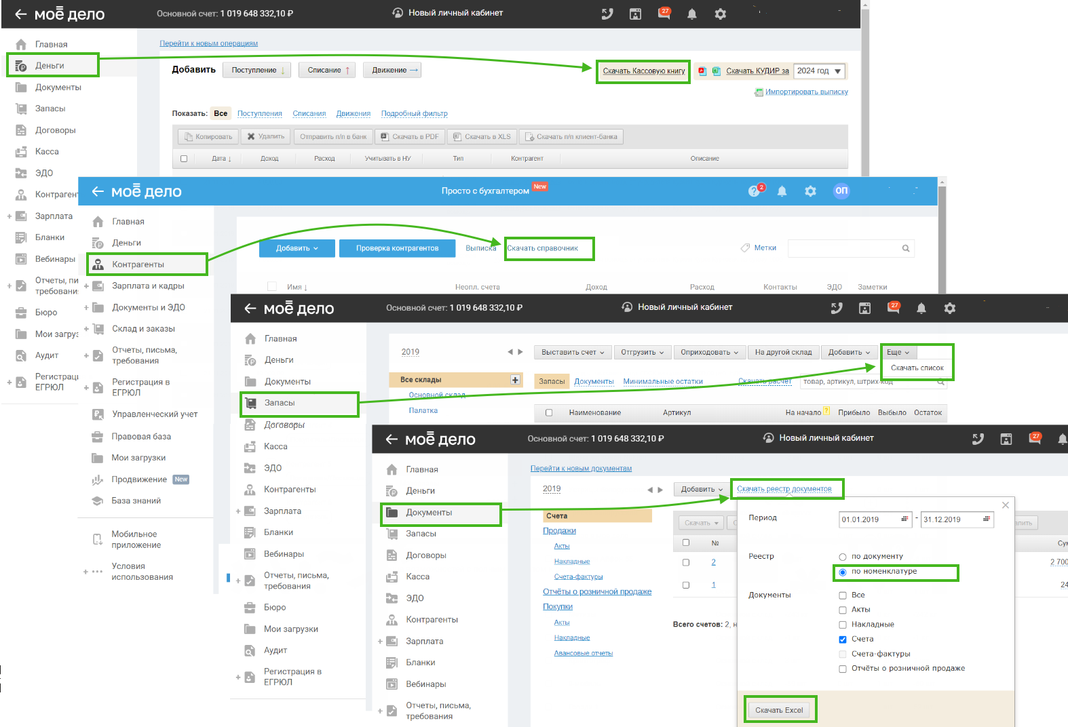
Task: Click the Скачать Excel button
Action: click(x=779, y=710)
